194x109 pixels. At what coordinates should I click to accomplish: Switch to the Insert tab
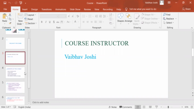point(25,9)
